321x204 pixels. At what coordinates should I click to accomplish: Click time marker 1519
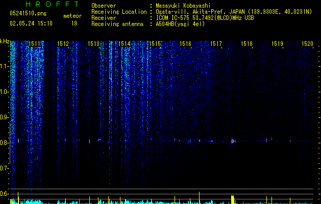(277, 44)
